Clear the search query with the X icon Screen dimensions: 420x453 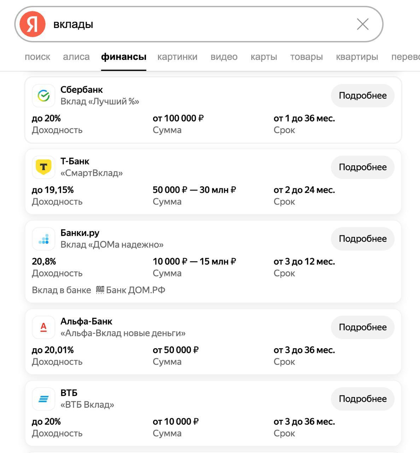(362, 24)
